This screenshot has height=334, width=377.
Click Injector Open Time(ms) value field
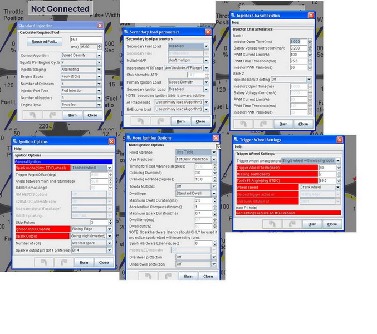(298, 42)
